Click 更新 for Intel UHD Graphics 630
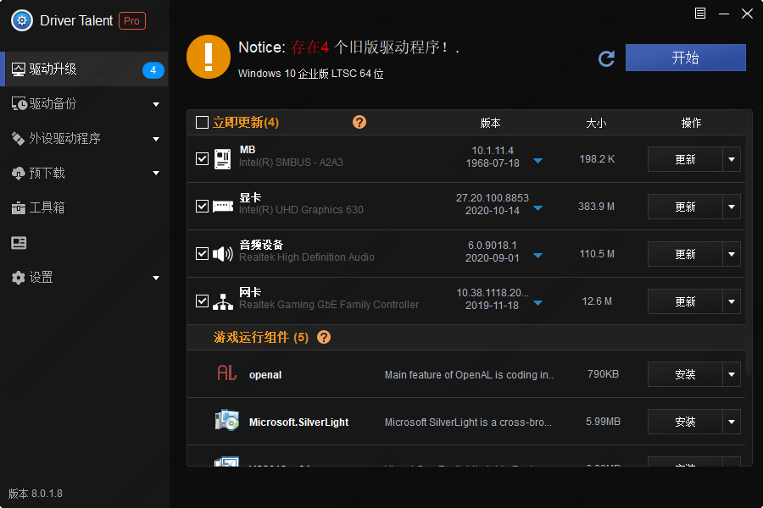 click(685, 207)
